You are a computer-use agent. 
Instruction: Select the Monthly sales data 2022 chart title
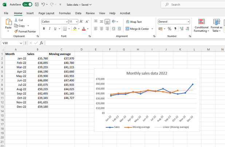pos(147,73)
